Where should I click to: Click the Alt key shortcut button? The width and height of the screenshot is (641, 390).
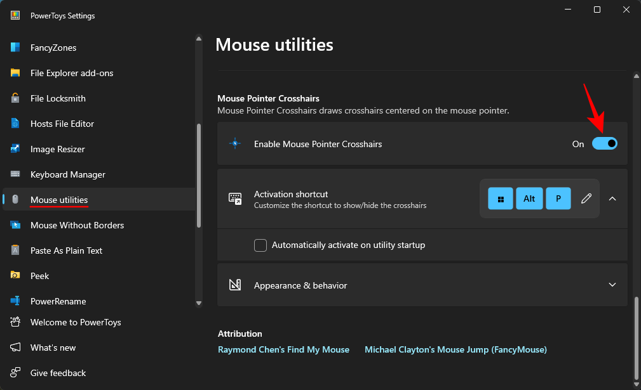click(529, 198)
